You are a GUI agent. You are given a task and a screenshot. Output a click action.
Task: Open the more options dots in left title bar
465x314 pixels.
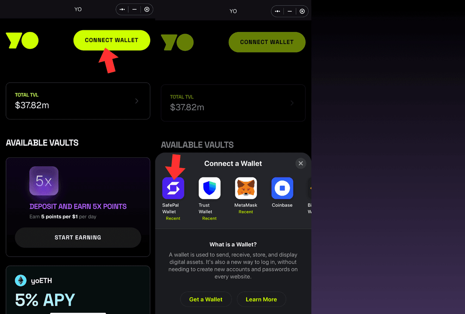pos(122,9)
